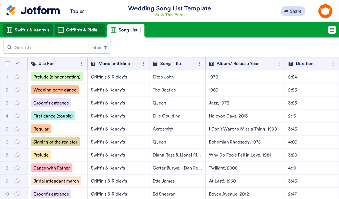Open Song List tab options menu
This screenshot has height=199, width=339.
click(141, 30)
